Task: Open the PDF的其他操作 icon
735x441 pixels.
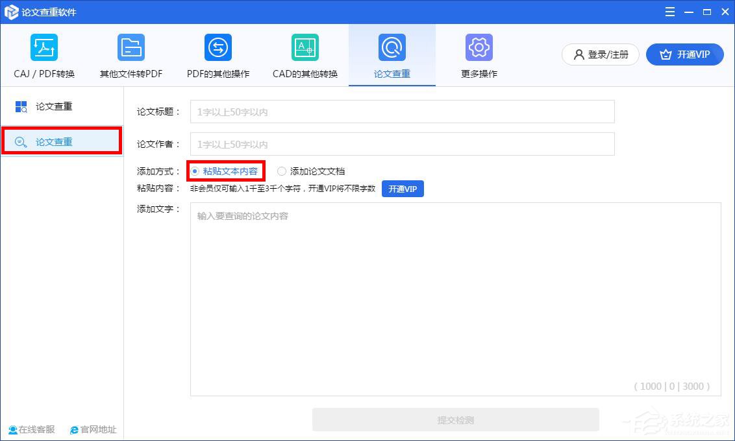Action: point(218,47)
